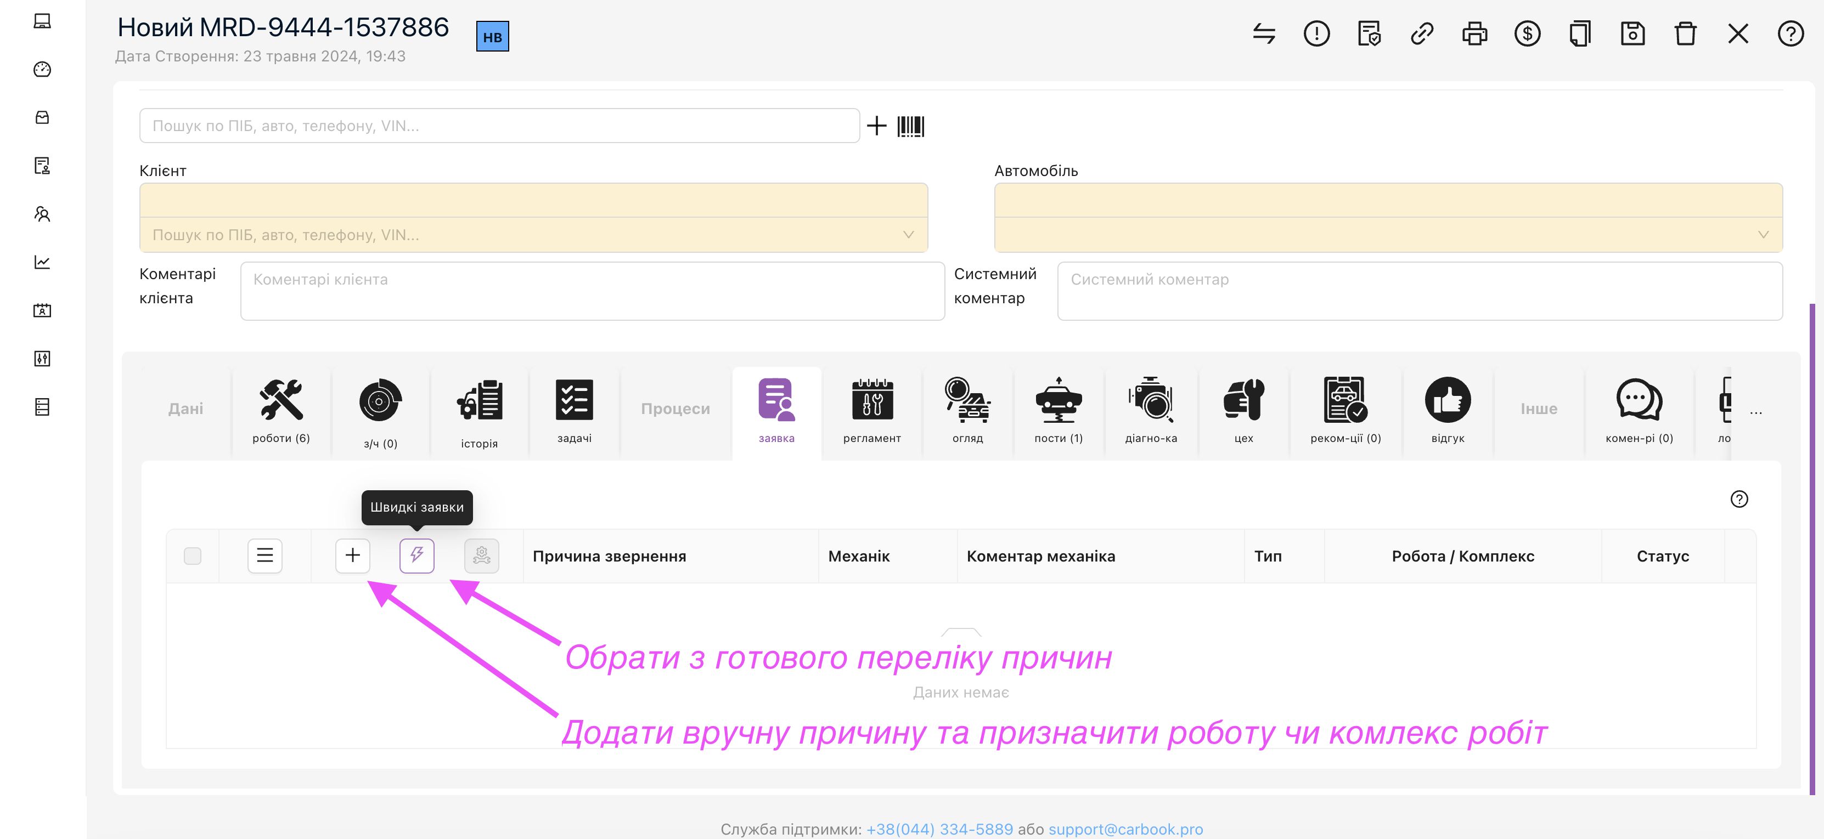Viewport: 1824px width, 839px height.
Task: Toggle the select-all checkbox in table header
Action: click(x=193, y=556)
